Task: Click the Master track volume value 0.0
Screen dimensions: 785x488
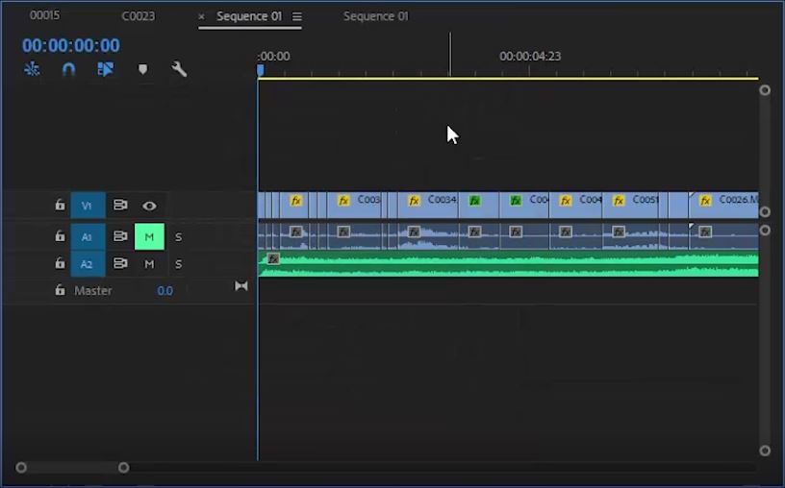Action: (x=165, y=290)
